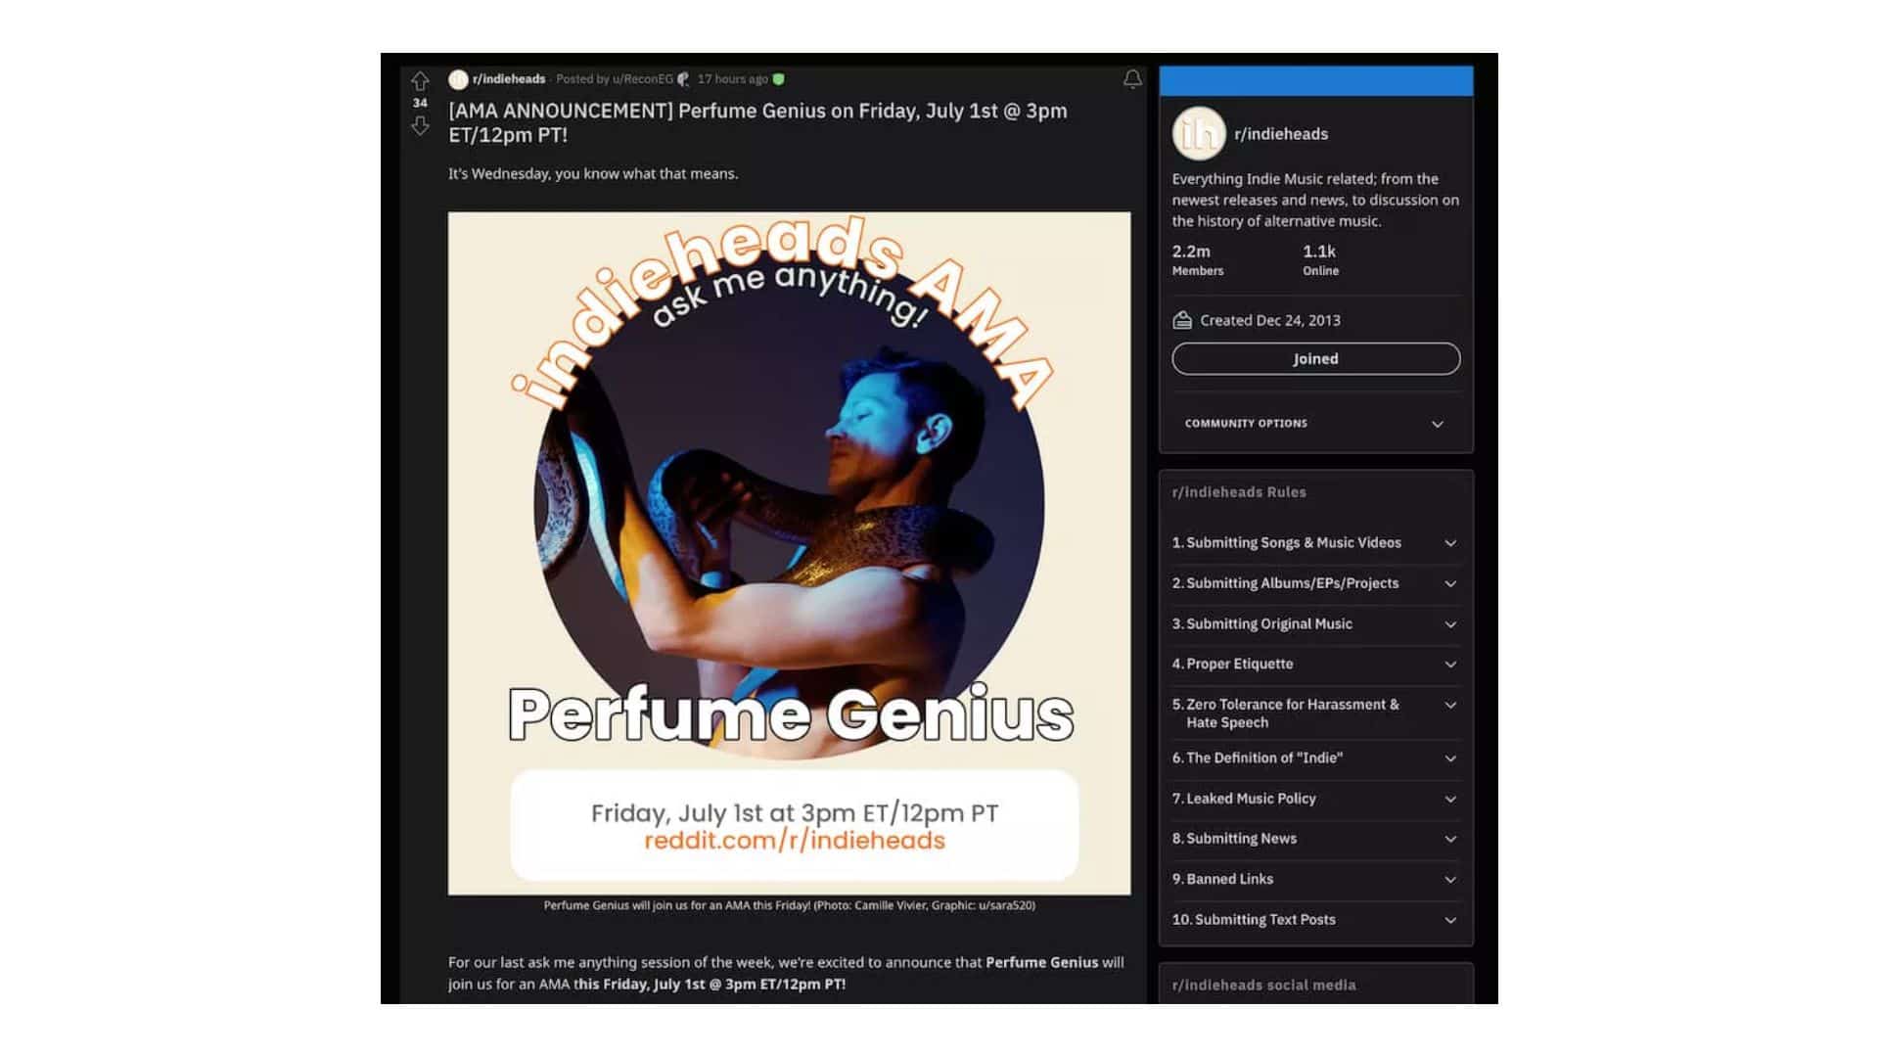Expand rule 4 Proper Etiquette
Viewport: 1879px width, 1057px height.
(1316, 665)
